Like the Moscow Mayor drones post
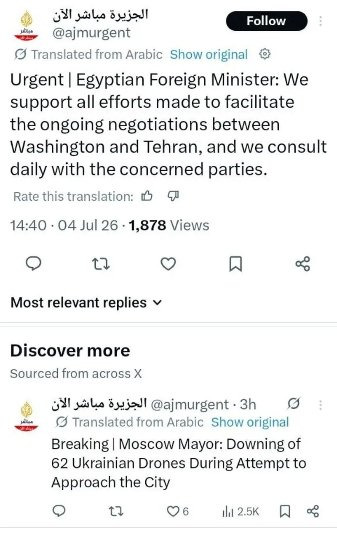Image resolution: width=337 pixels, height=542 pixels. pyautogui.click(x=178, y=511)
